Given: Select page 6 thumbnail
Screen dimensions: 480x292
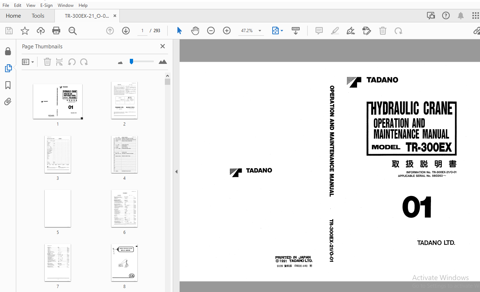Looking at the screenshot, I should click(124, 209).
